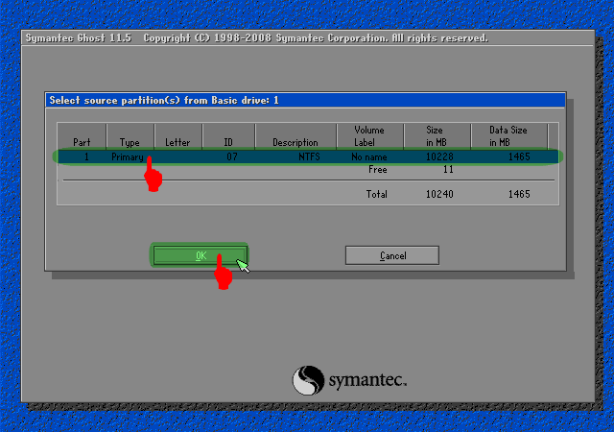614x432 pixels.
Task: Click partition number 1 cell
Action: [x=86, y=156]
